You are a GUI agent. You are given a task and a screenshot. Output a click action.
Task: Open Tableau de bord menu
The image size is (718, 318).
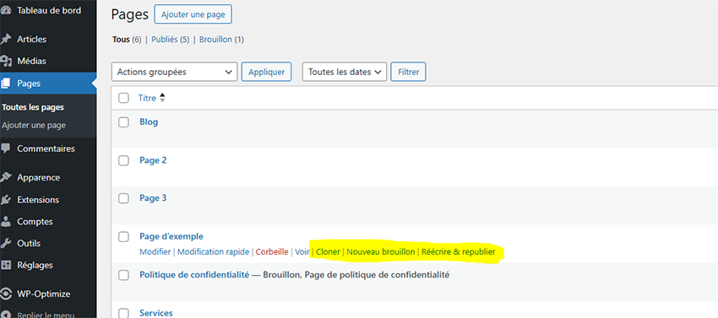48,10
